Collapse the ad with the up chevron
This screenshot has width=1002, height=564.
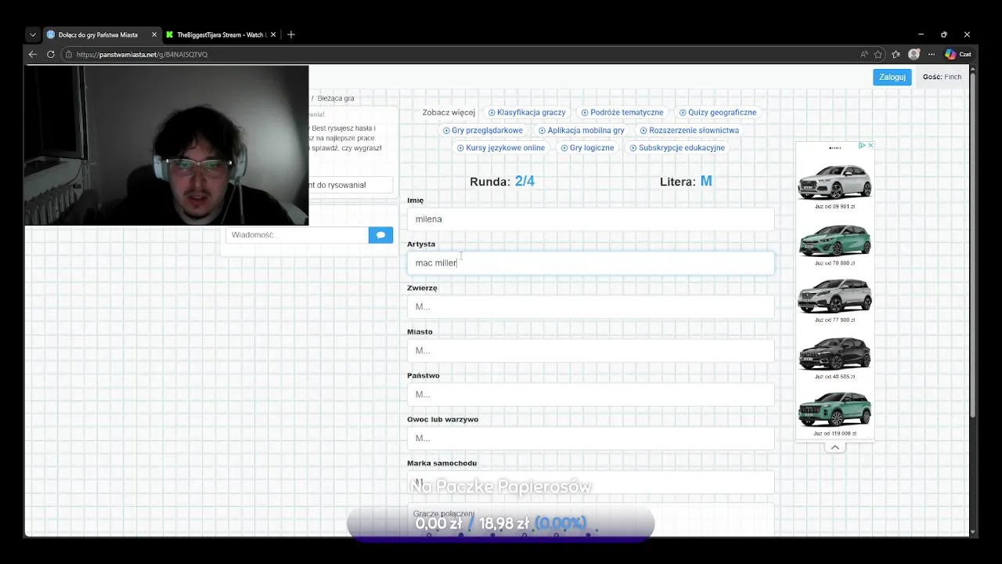834,447
